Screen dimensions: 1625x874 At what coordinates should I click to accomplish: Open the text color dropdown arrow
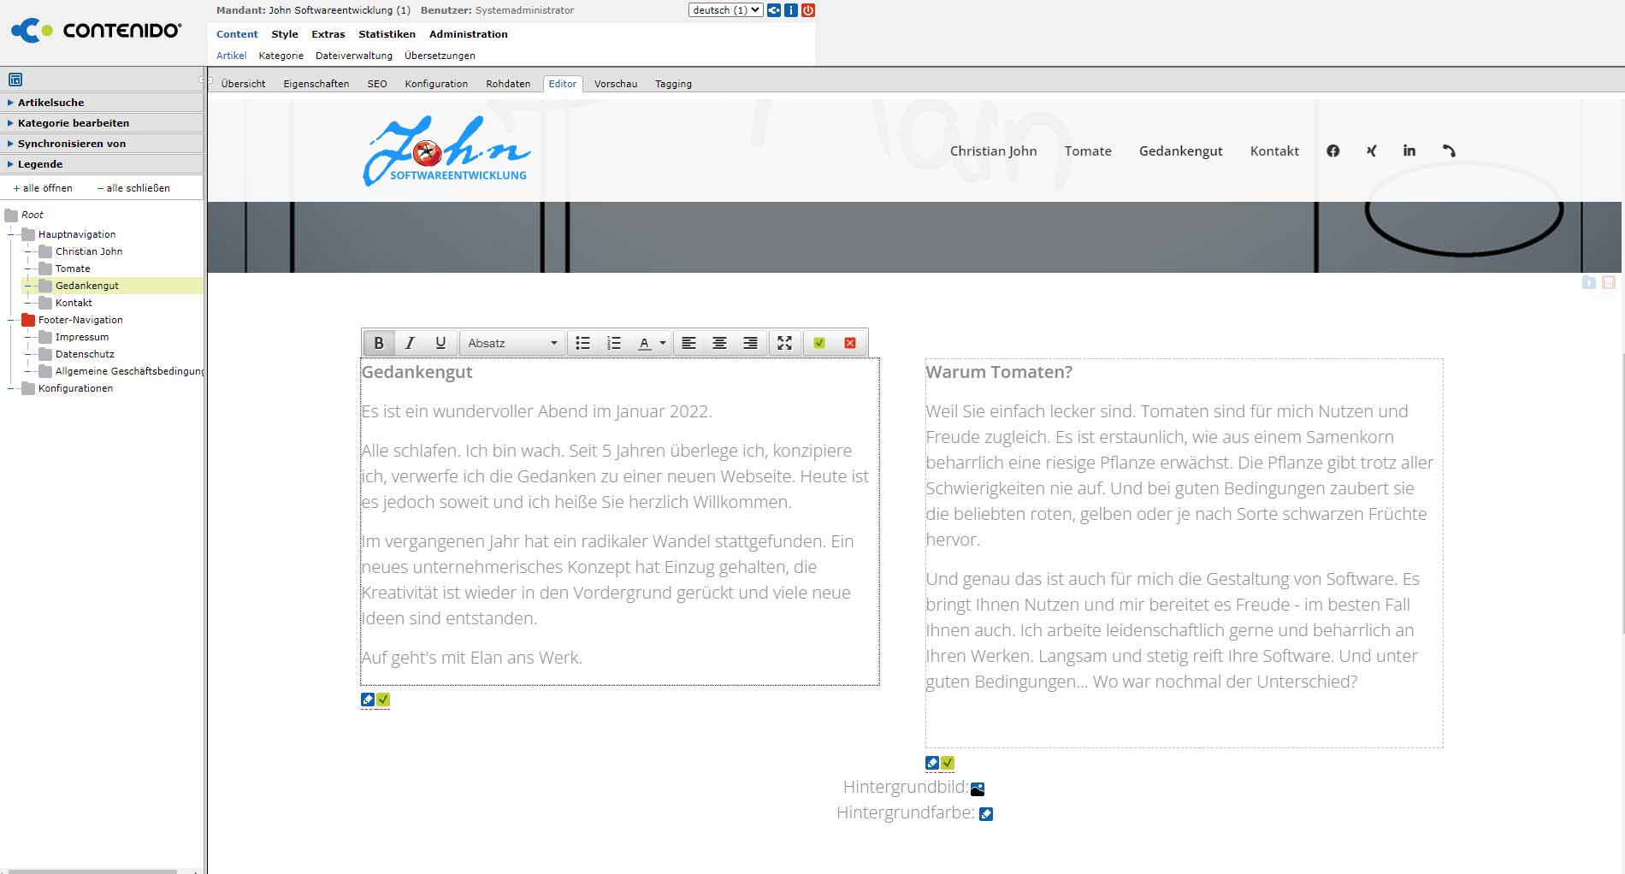coord(663,343)
